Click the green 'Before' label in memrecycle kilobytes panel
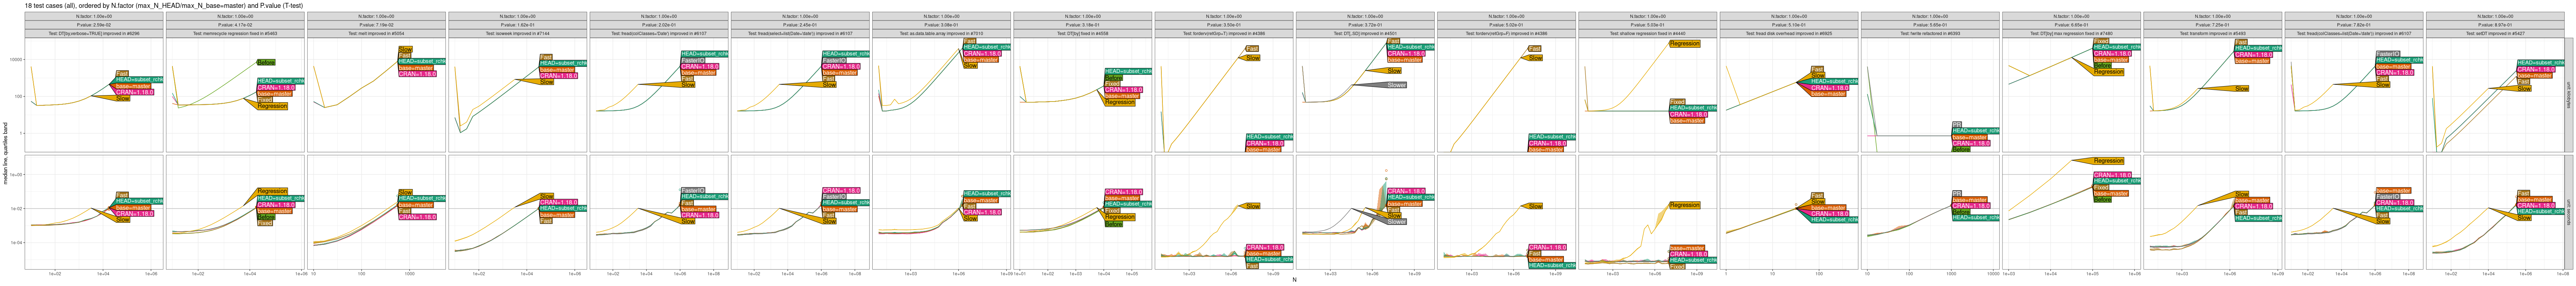The width and height of the screenshot is (2576, 286). [266, 62]
